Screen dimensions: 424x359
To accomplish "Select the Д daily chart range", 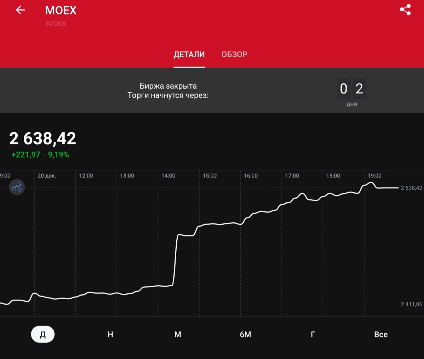I will point(42,334).
